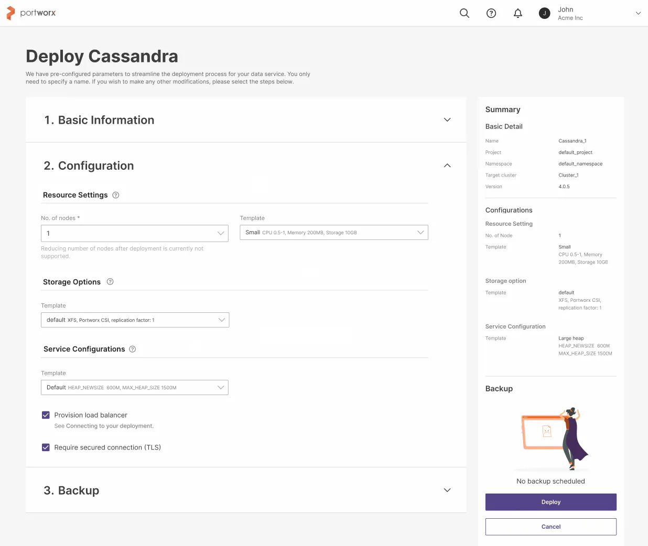
Task: Open Resource Settings Template dropdown
Action: pos(333,233)
